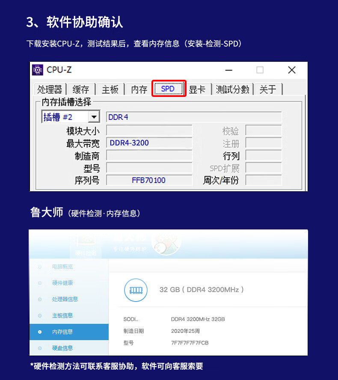Open the 处理器 tab

point(50,90)
